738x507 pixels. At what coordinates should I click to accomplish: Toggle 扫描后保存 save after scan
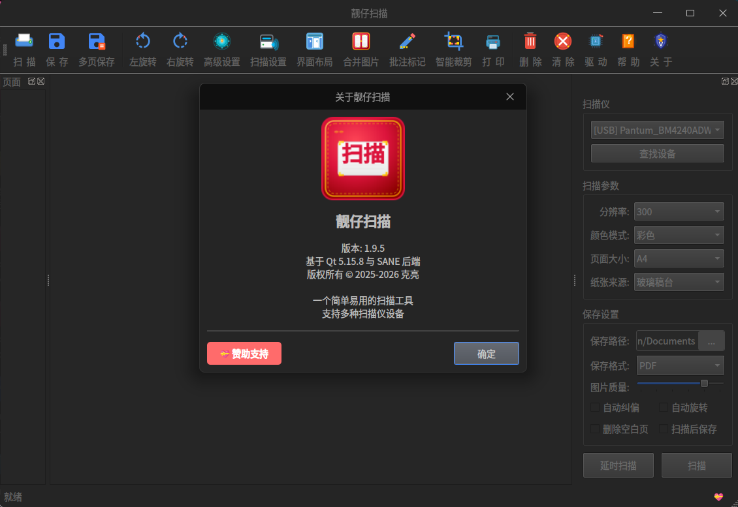[663, 429]
